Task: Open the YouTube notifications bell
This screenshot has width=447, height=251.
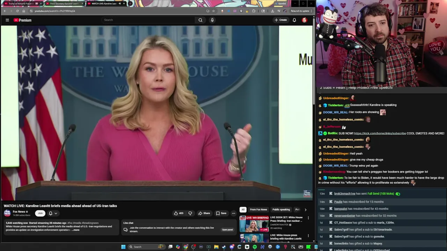Action: 294,20
